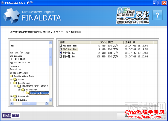
Task: Click the 2010-7-19 13:20:04 date value
Action: click(136, 56)
